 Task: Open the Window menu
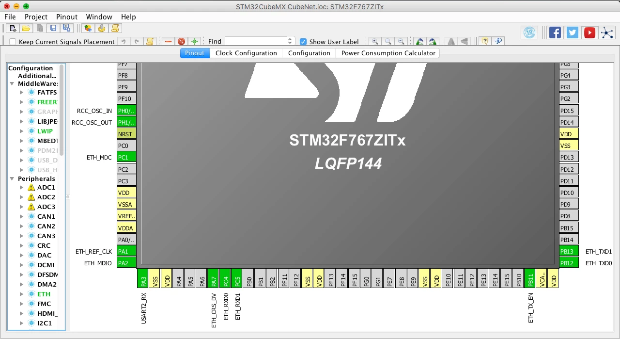click(99, 16)
